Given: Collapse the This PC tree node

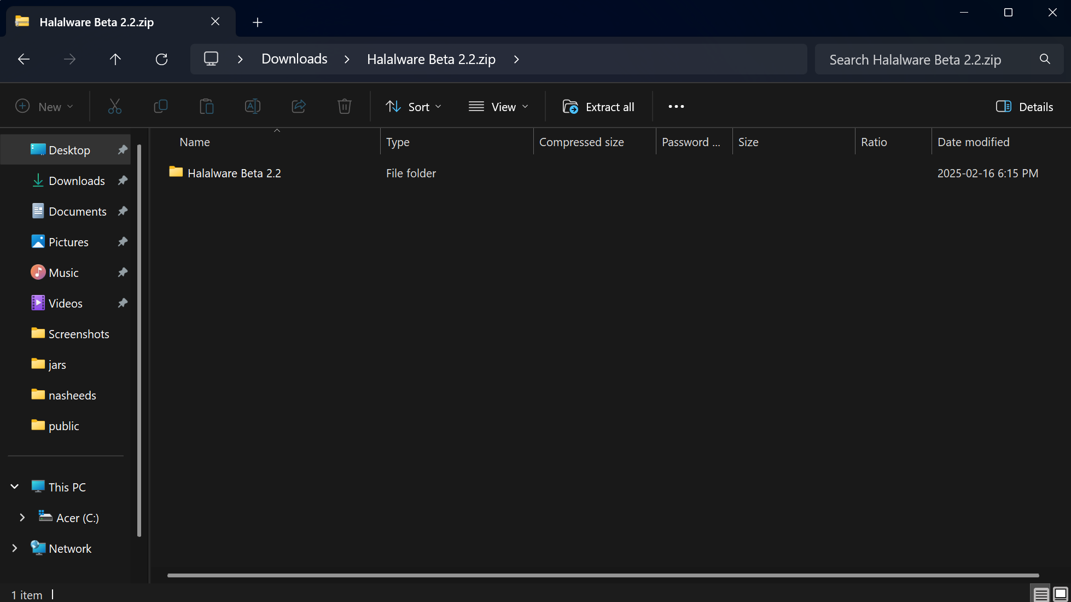Looking at the screenshot, I should tap(15, 487).
